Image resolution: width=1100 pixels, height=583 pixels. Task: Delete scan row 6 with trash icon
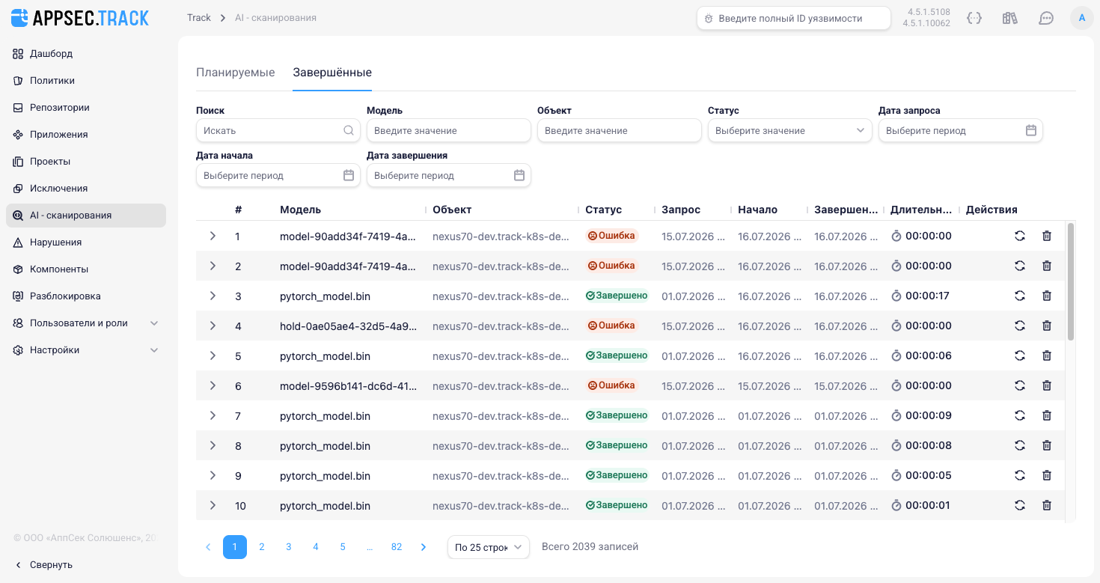click(1047, 386)
